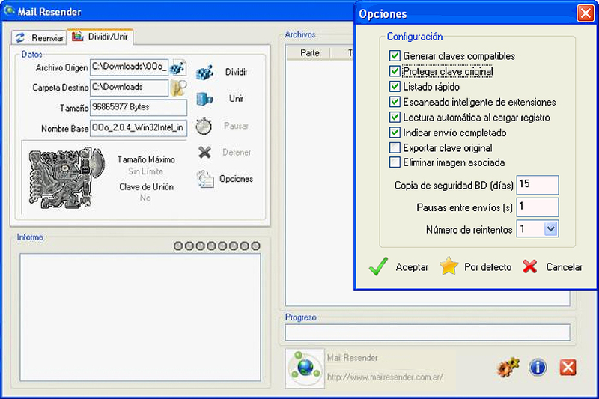Click the Mail Resender title bar icon
This screenshot has width=599, height=399.
click(x=9, y=10)
